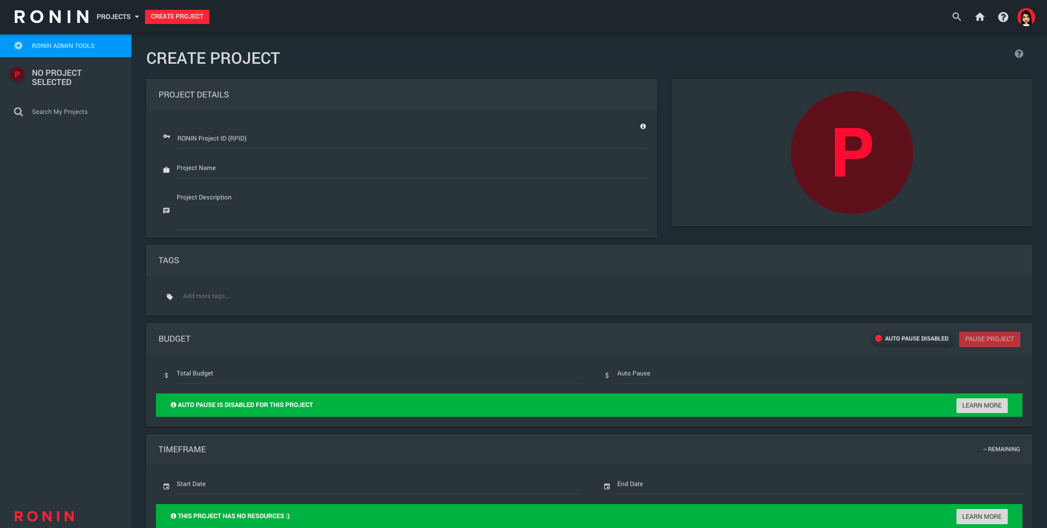Click the gear icon beside Ronin Admin Tools

coord(19,46)
